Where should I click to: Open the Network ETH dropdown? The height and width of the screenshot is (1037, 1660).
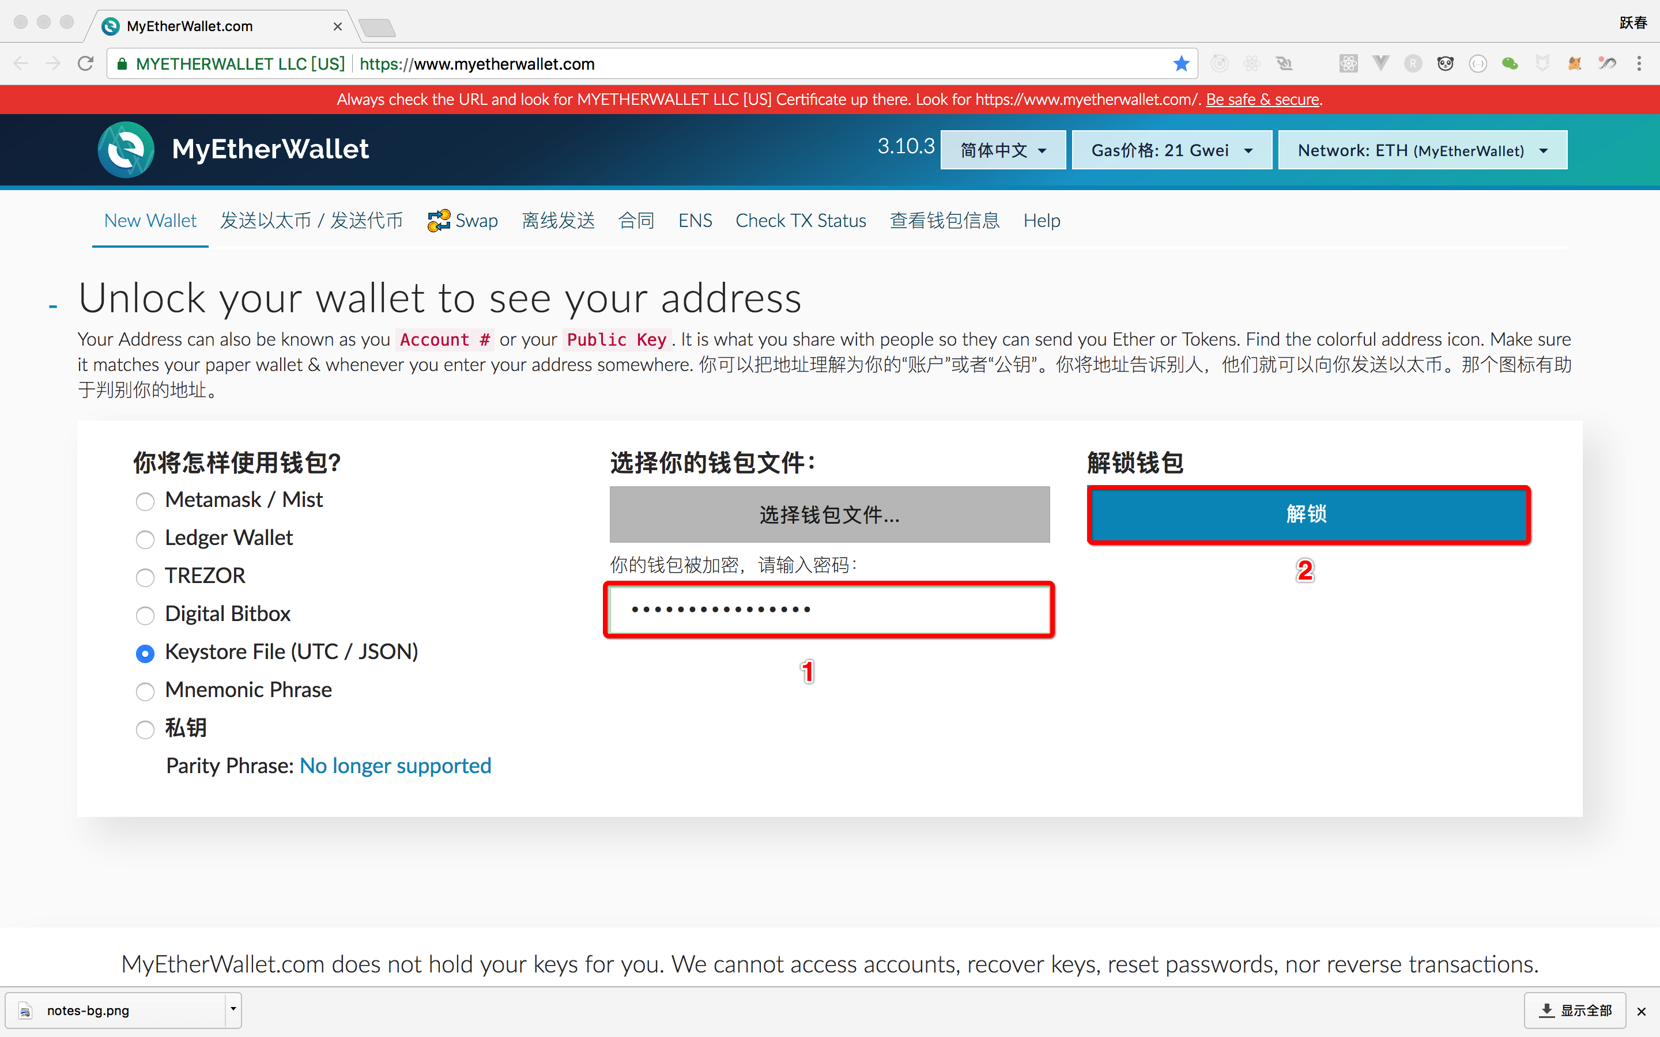(x=1422, y=150)
